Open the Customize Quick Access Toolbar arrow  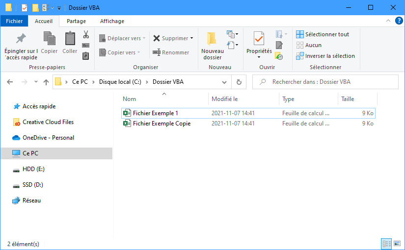59,8
